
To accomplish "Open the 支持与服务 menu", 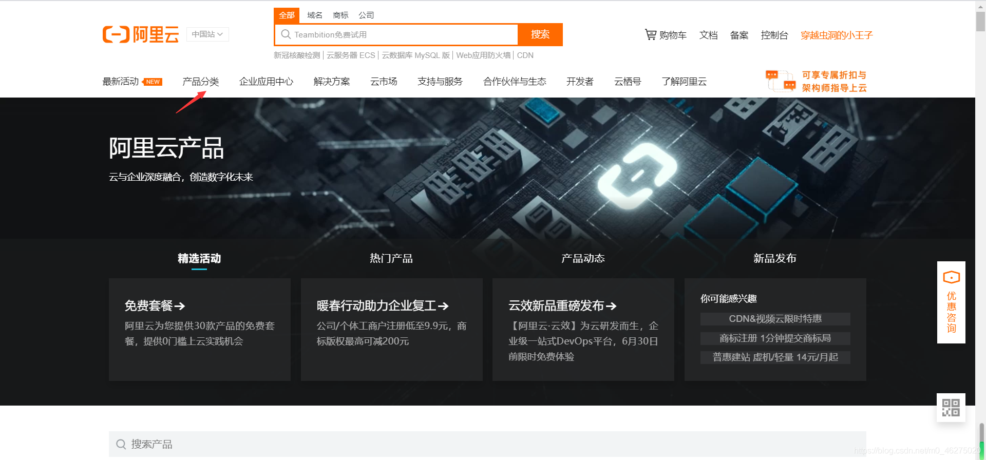I will 440,82.
